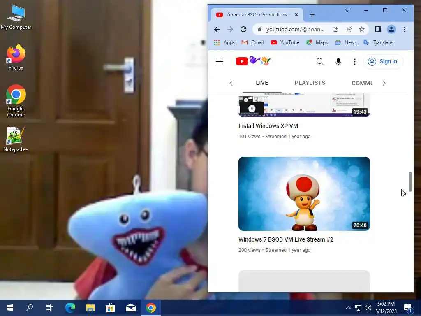Open Chrome profile avatar menu

pyautogui.click(x=391, y=29)
